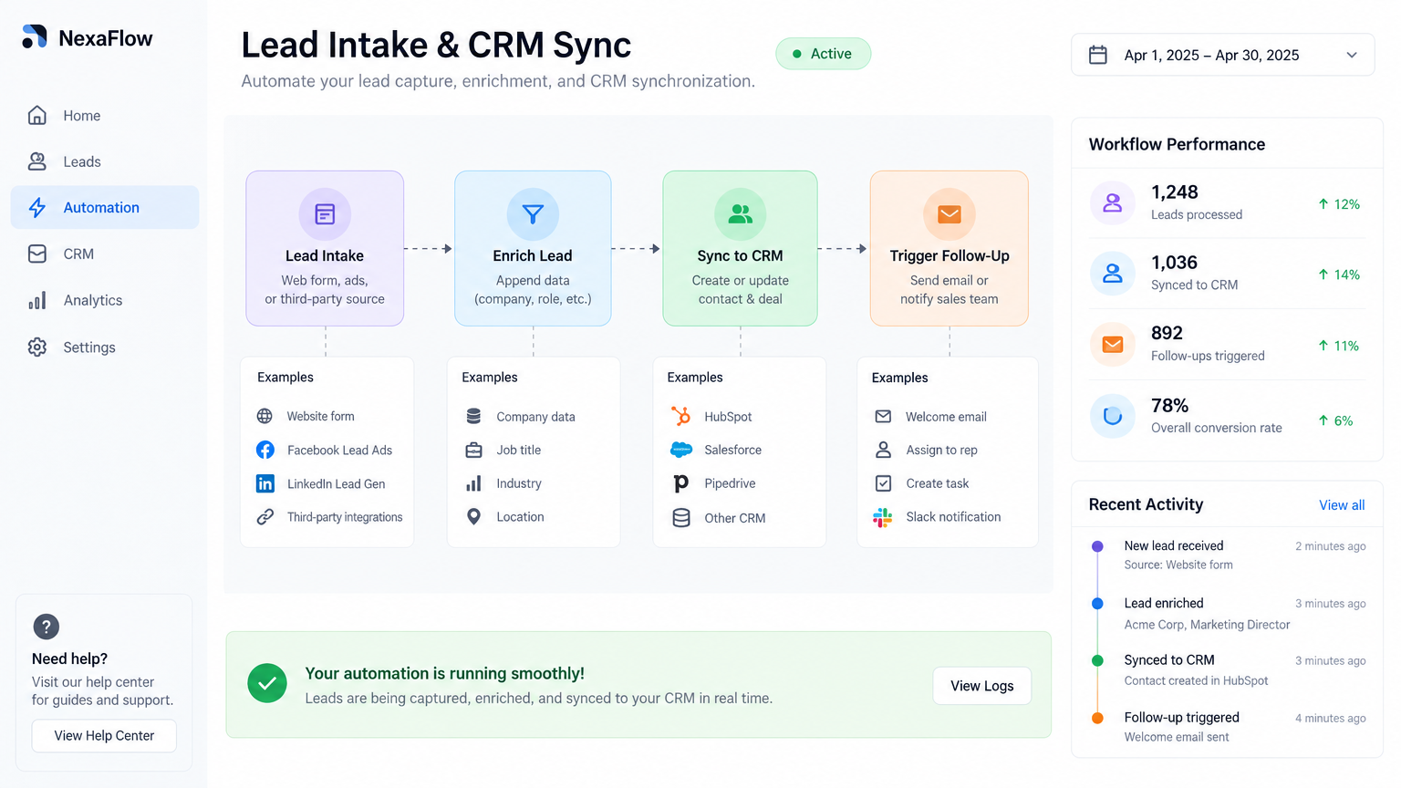
Task: Click the LinkedIn Lead Gen icon
Action: 265,483
